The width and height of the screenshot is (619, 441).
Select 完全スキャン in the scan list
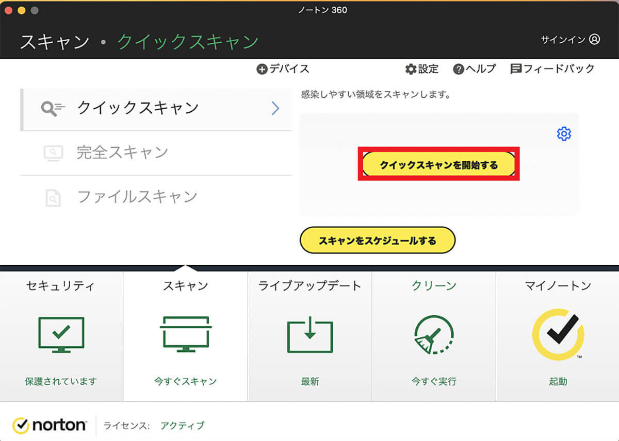(x=156, y=153)
